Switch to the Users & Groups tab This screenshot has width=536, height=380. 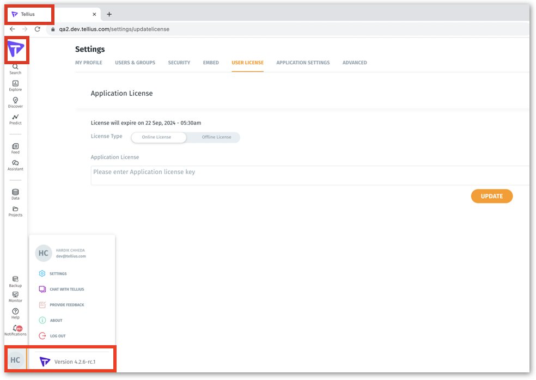coord(135,63)
